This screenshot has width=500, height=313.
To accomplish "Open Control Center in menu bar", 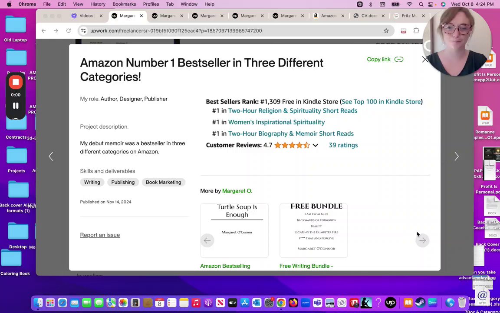I will pos(431,4).
